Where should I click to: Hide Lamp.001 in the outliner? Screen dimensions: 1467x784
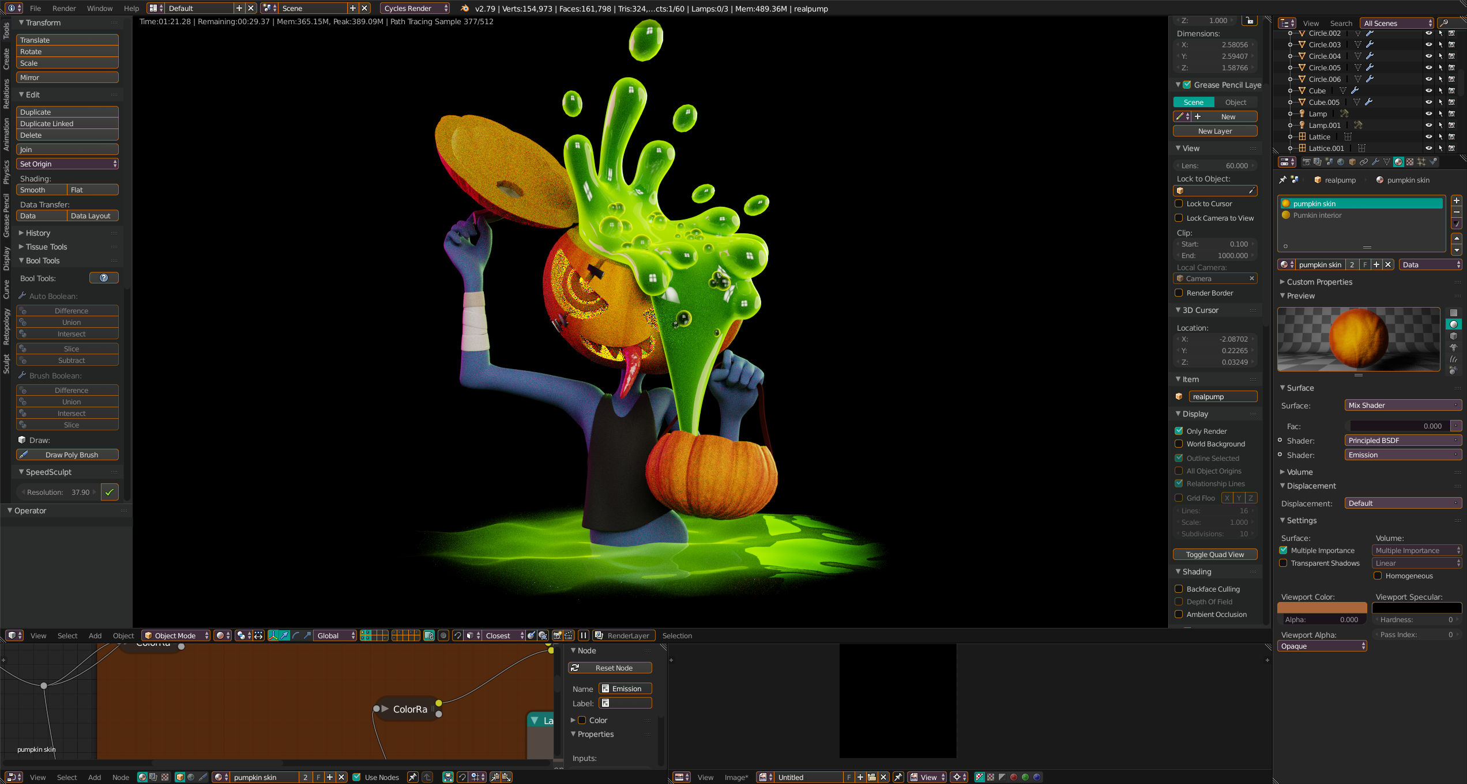click(x=1428, y=125)
